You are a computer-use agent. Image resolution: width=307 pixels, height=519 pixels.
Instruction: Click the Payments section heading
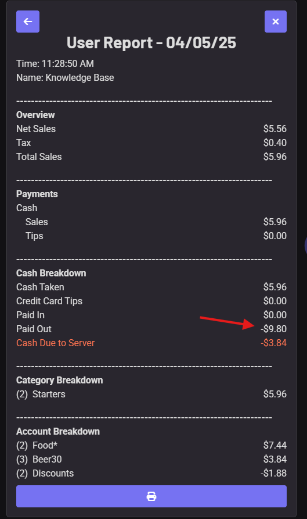tap(37, 194)
